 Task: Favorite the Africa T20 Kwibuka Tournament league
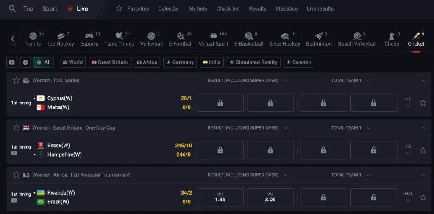(17, 175)
